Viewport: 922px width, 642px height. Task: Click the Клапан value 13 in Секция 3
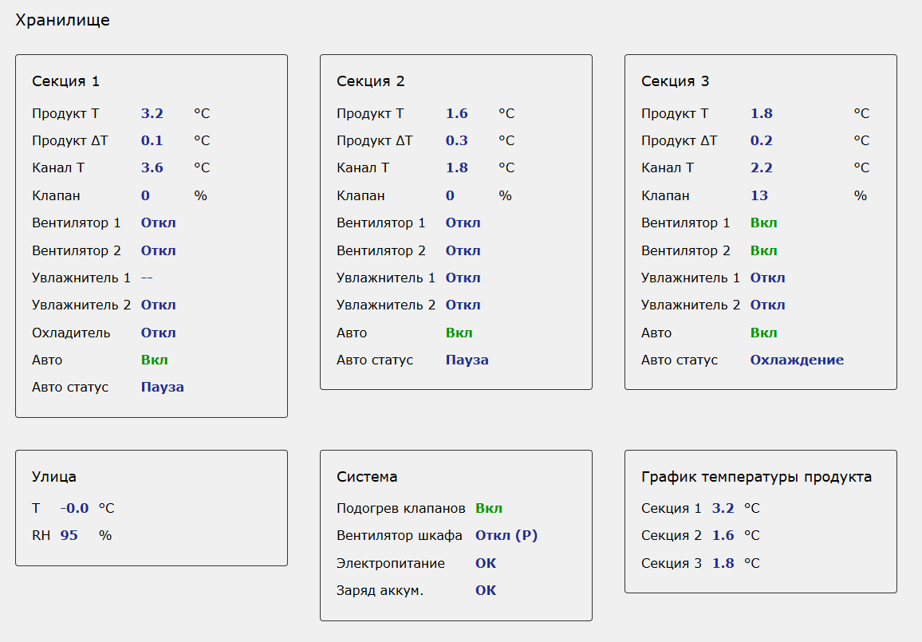click(x=759, y=195)
